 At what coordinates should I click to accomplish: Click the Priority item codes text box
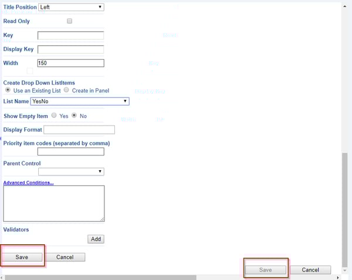point(70,151)
